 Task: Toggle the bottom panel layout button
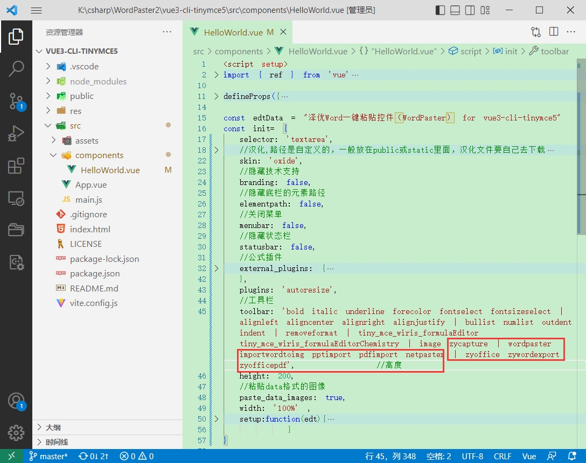(455, 10)
